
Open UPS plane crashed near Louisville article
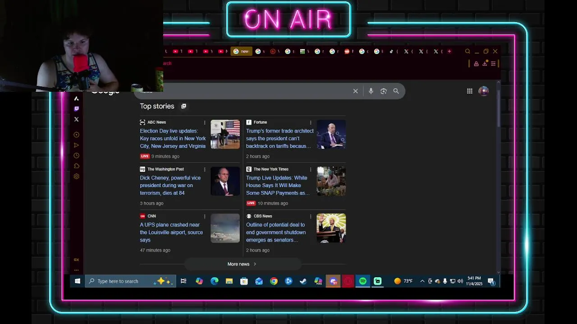click(171, 232)
